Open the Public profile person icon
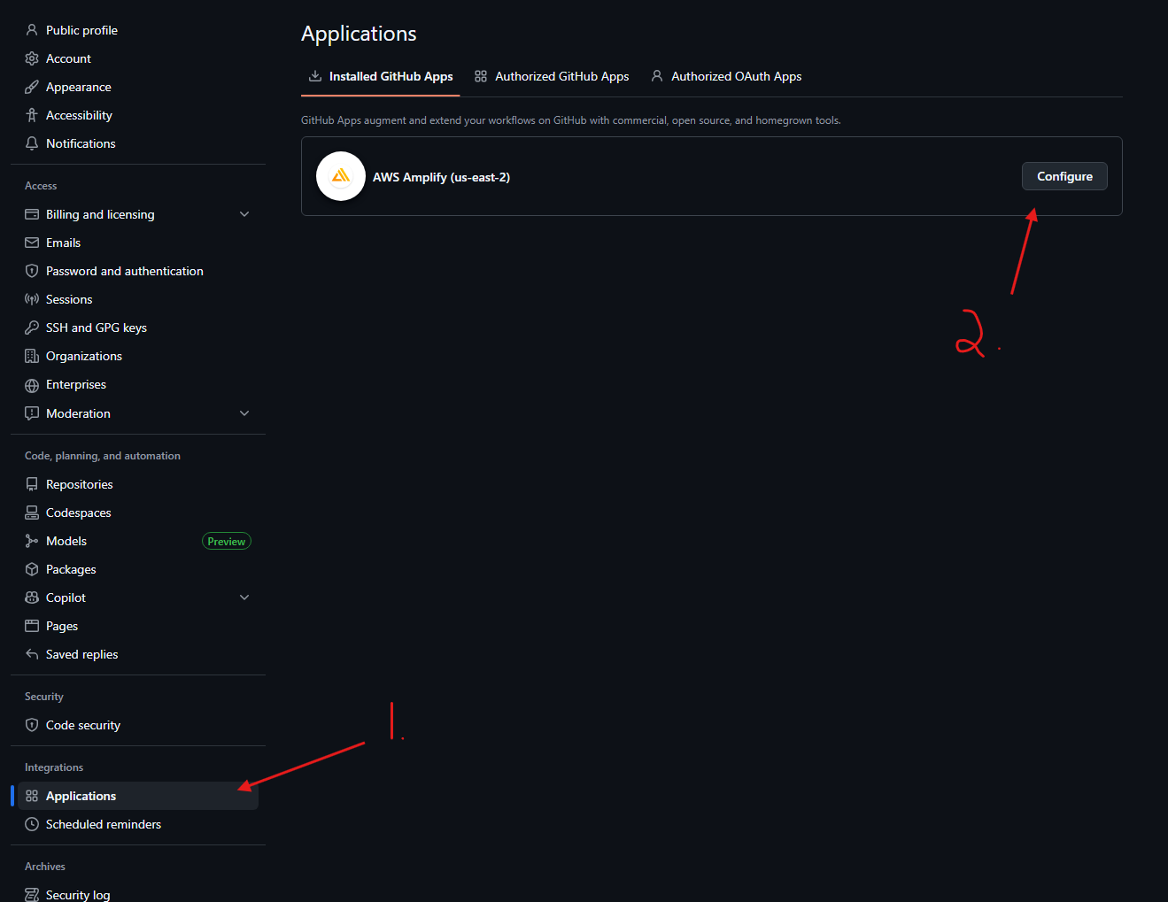Screen dimensions: 1168x902 [x=31, y=29]
